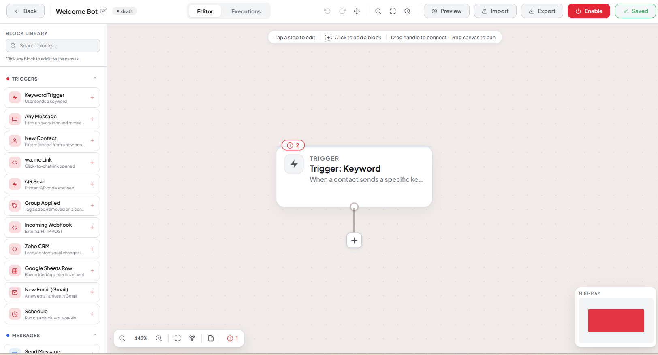This screenshot has height=355, width=658.
Task: Click the error badge showing 2 on the trigger
Action: pyautogui.click(x=293, y=145)
